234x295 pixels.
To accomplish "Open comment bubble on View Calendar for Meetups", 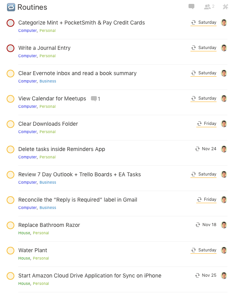I will [x=94, y=99].
